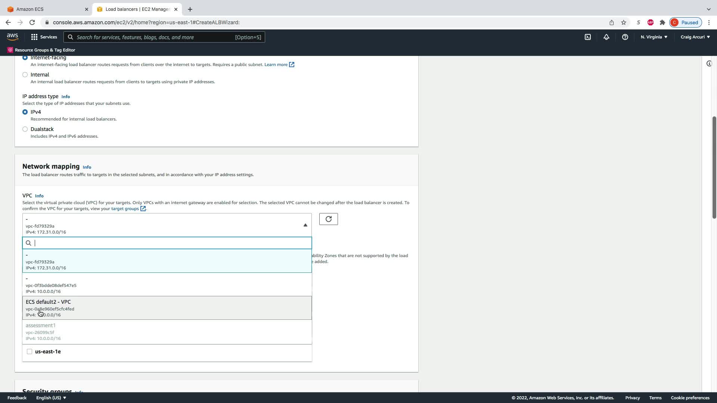Open the Services grid menu
Screen dimensions: 717x403
click(x=44, y=37)
